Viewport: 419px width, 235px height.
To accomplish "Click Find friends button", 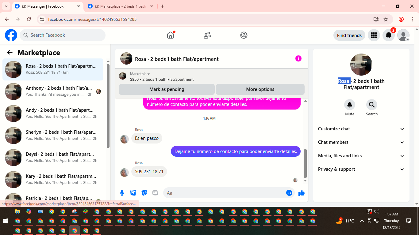I will click(349, 35).
